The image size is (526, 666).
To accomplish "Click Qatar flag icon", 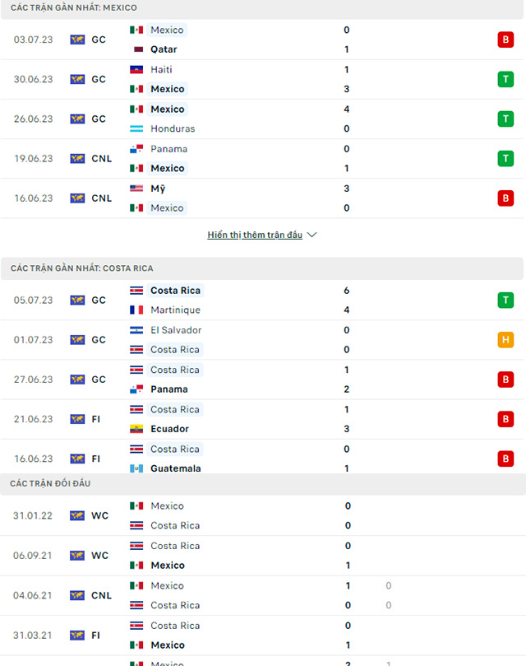I will point(136,49).
